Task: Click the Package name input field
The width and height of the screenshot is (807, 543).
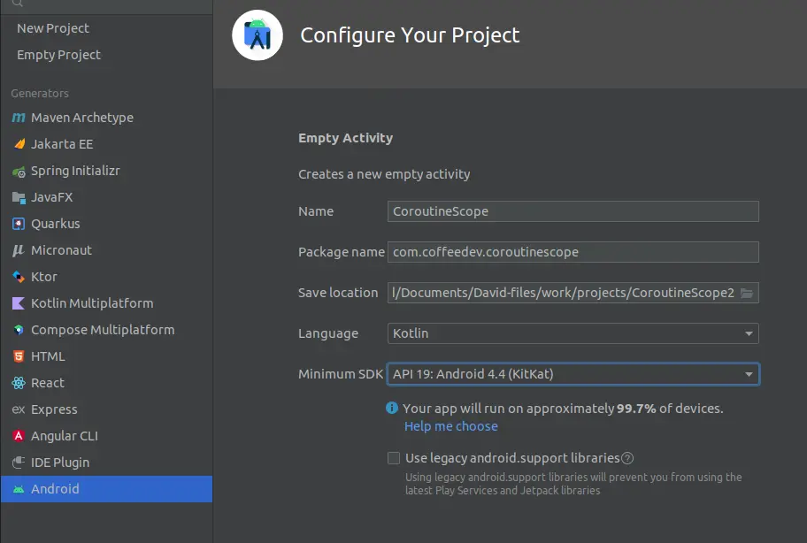Action: [x=573, y=252]
